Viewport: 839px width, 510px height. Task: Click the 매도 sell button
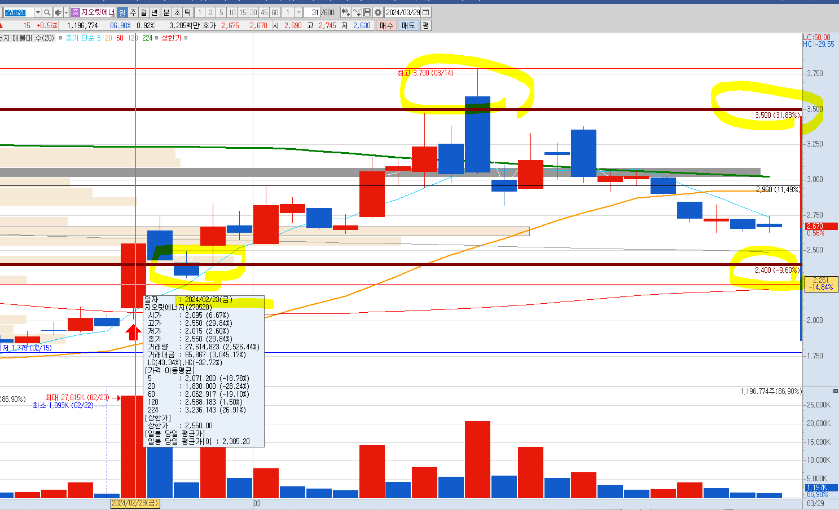[x=408, y=25]
